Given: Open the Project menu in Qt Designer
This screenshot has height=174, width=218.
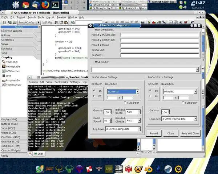Looking at the screenshot, I should (21, 17).
